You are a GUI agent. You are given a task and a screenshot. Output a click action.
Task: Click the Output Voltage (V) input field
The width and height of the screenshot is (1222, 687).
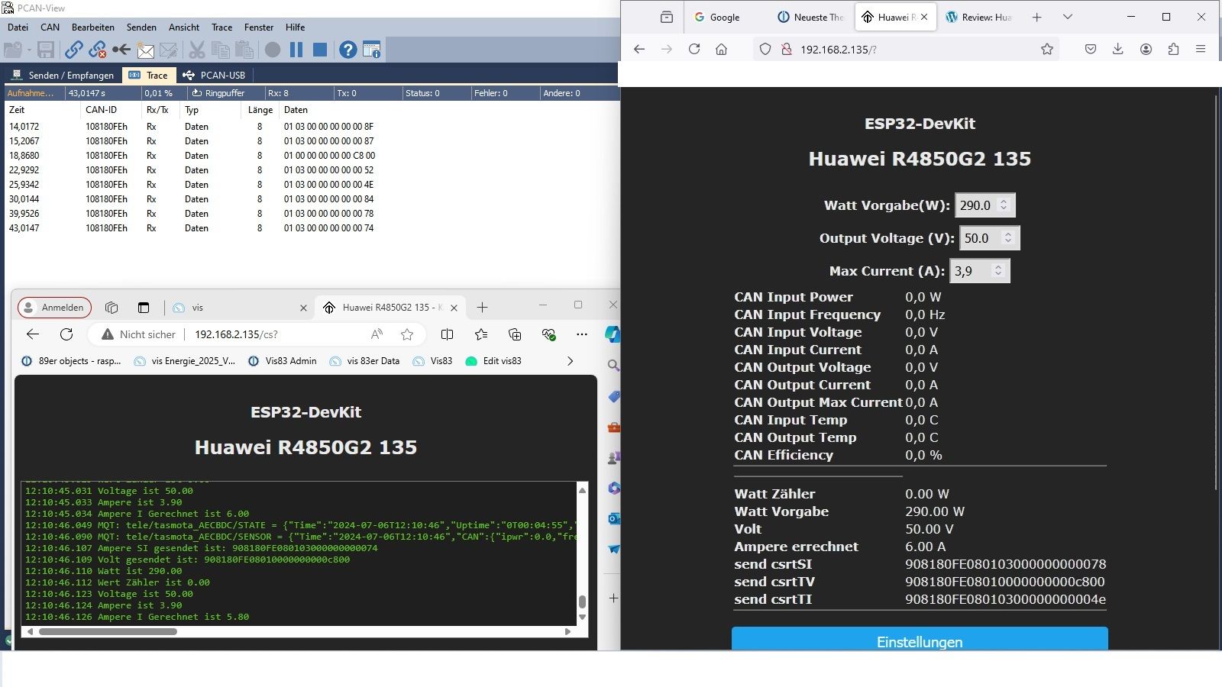click(981, 238)
